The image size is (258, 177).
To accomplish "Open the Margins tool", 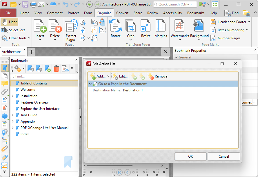I will [x=161, y=29].
